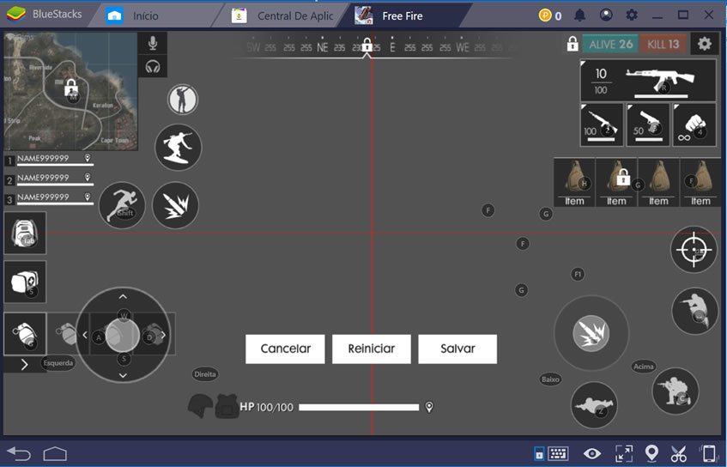Select the fist melee weapon slot
727x467 pixels.
coord(694,124)
